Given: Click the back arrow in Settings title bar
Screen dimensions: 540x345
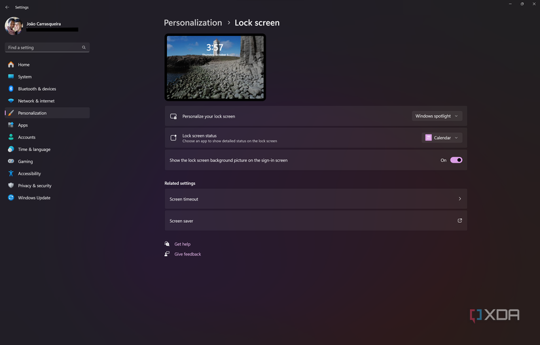Looking at the screenshot, I should coord(7,7).
